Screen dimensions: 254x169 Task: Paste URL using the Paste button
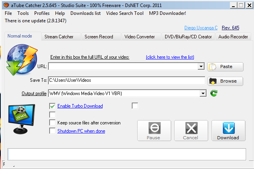click(225, 67)
